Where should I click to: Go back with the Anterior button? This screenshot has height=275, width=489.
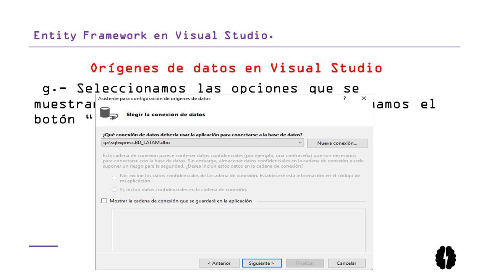click(219, 263)
